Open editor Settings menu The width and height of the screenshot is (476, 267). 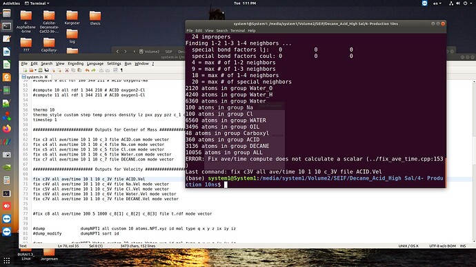pyautogui.click(x=114, y=63)
